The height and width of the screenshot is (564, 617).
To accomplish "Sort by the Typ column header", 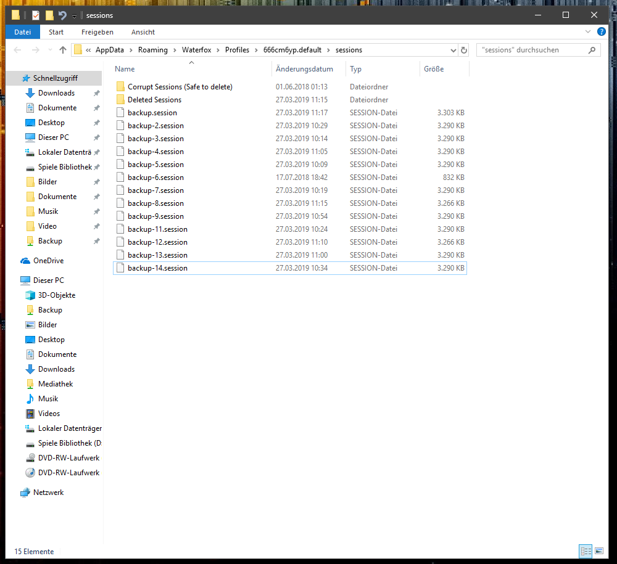I will tap(356, 69).
